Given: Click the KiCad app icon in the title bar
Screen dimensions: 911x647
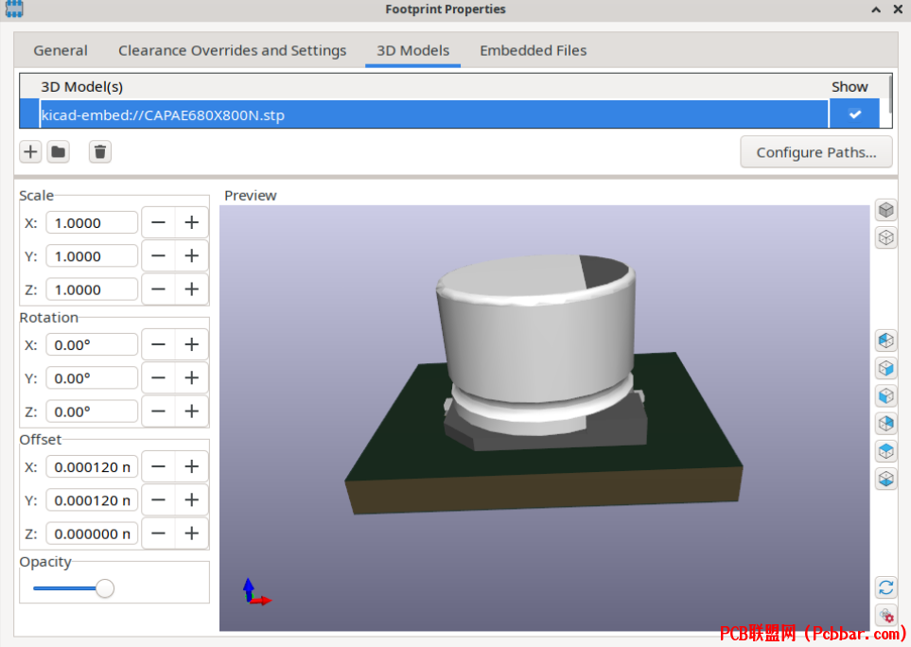Looking at the screenshot, I should [x=14, y=9].
